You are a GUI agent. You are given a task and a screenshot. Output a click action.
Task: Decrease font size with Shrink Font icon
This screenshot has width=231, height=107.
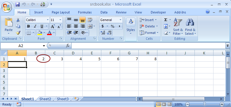(59, 27)
